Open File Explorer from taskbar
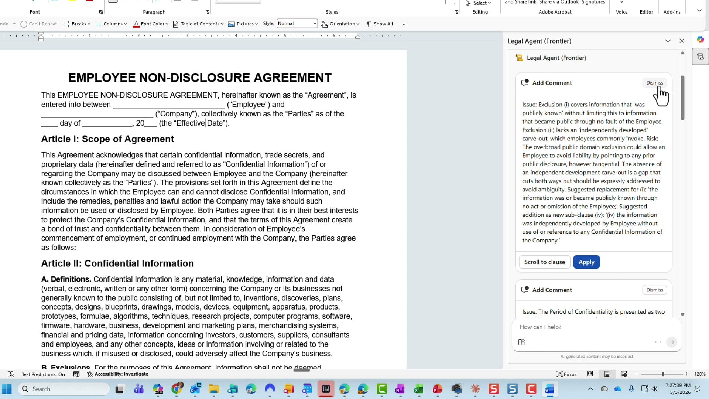709x399 pixels. point(214,389)
